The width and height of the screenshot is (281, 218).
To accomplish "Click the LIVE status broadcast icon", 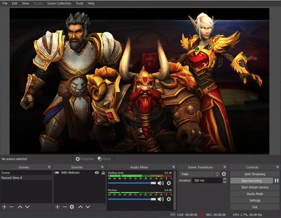I will 173,215.
